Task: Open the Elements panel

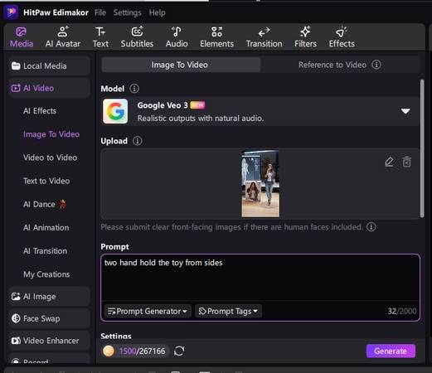Action: coord(216,37)
